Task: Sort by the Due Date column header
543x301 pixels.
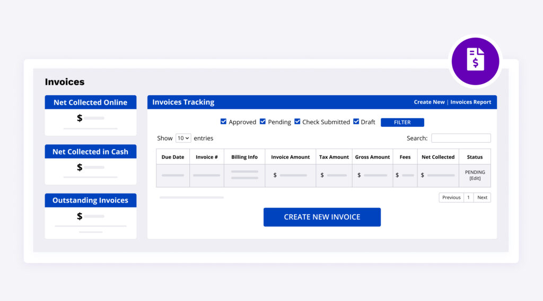Action: click(173, 157)
